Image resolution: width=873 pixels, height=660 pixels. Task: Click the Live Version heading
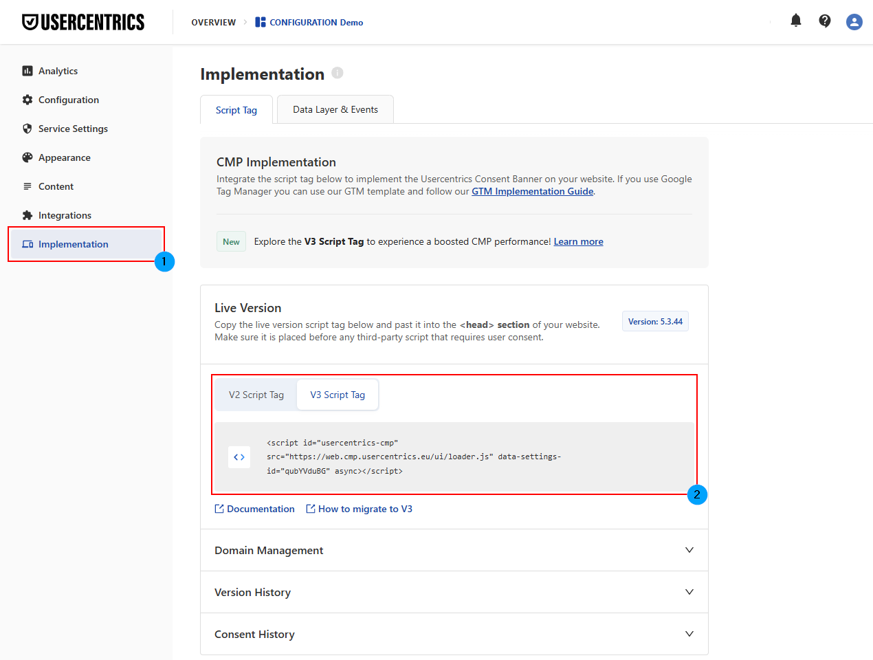(247, 308)
